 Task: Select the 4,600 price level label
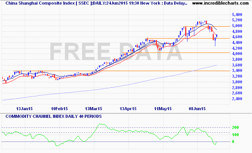236,37
